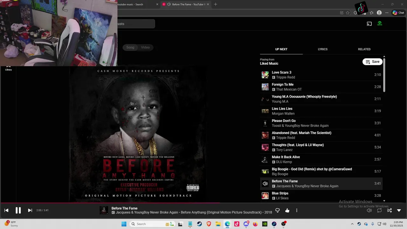Screen dimensions: 407x229
Task: Open the LYRICS tab
Action: (323, 49)
